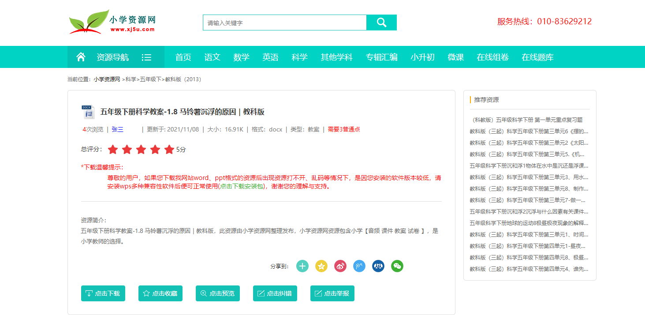This screenshot has width=645, height=315.
Task: Click the second red rating star
Action: 127,150
